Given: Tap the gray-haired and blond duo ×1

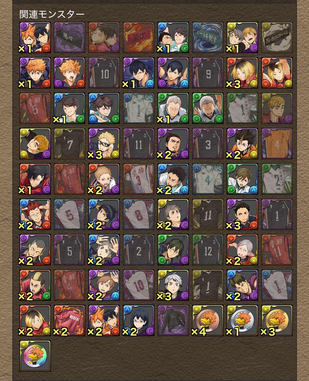Looking at the screenshot, I should point(242,37).
